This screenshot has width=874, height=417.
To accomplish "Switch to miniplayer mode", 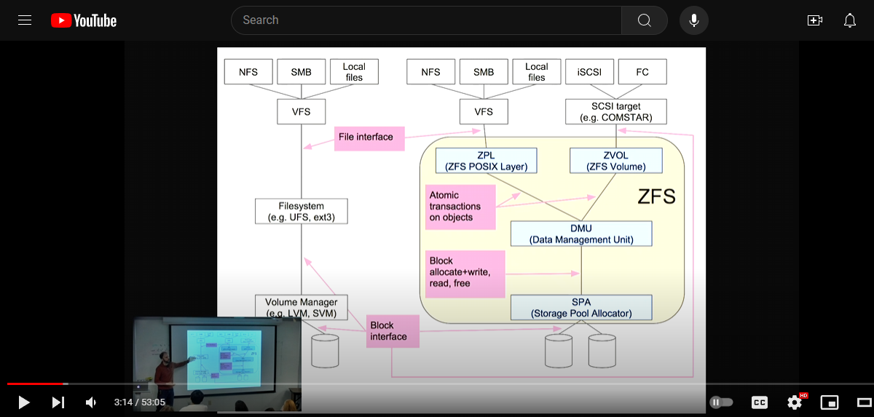I will coord(829,402).
